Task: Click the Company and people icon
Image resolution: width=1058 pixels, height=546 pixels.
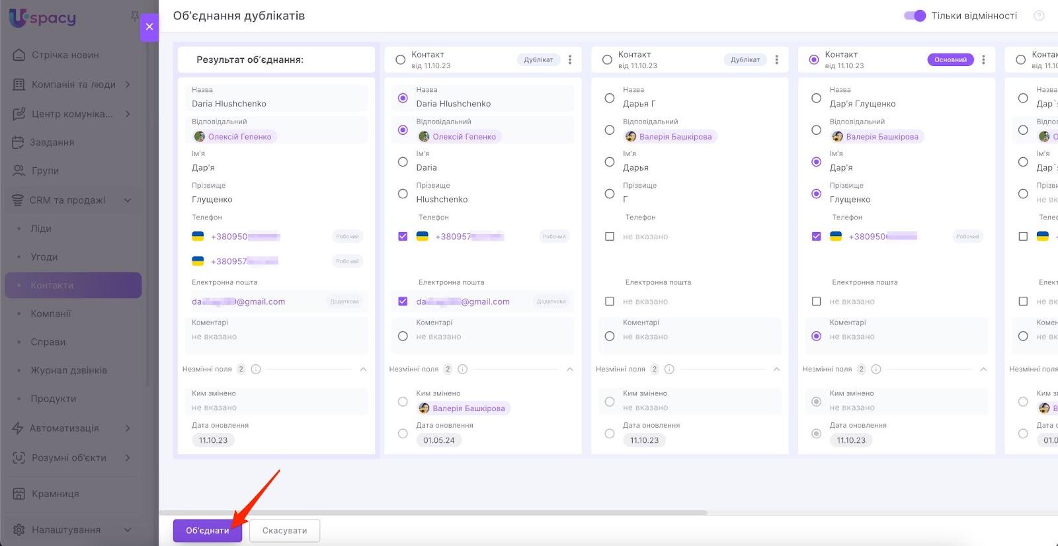Action: pos(19,85)
